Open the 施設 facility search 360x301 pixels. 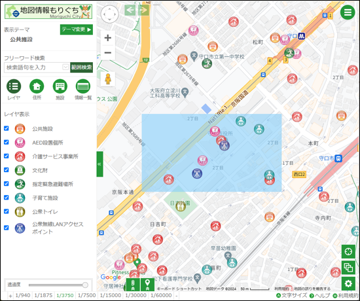pyautogui.click(x=60, y=86)
